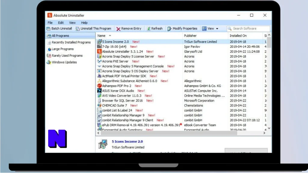Click the combit List & Label 24 icon
The width and height of the screenshot is (308, 173).
[99, 110]
